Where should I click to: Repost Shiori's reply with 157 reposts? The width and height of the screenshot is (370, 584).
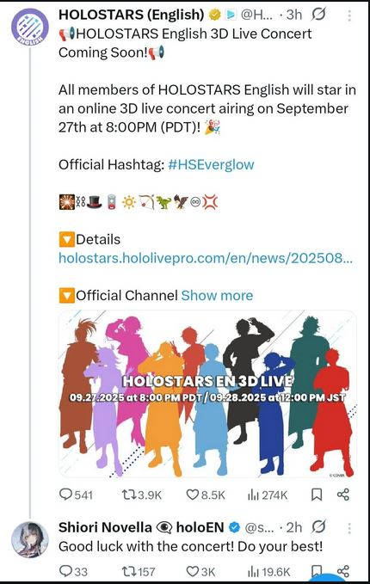[x=139, y=571]
